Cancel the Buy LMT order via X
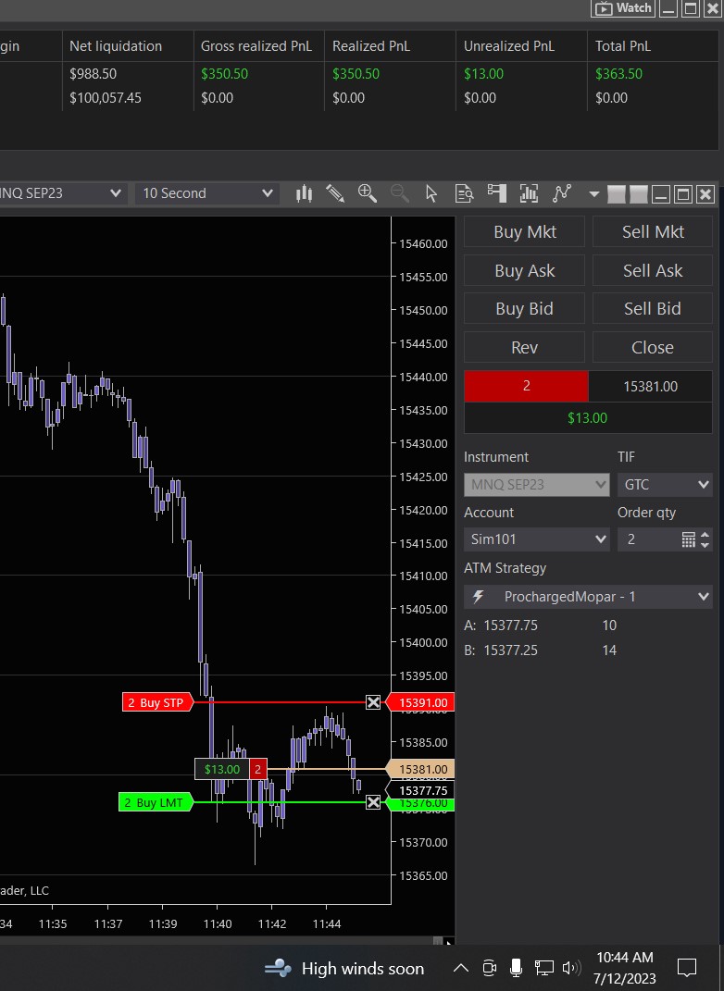This screenshot has width=724, height=991. [x=373, y=802]
